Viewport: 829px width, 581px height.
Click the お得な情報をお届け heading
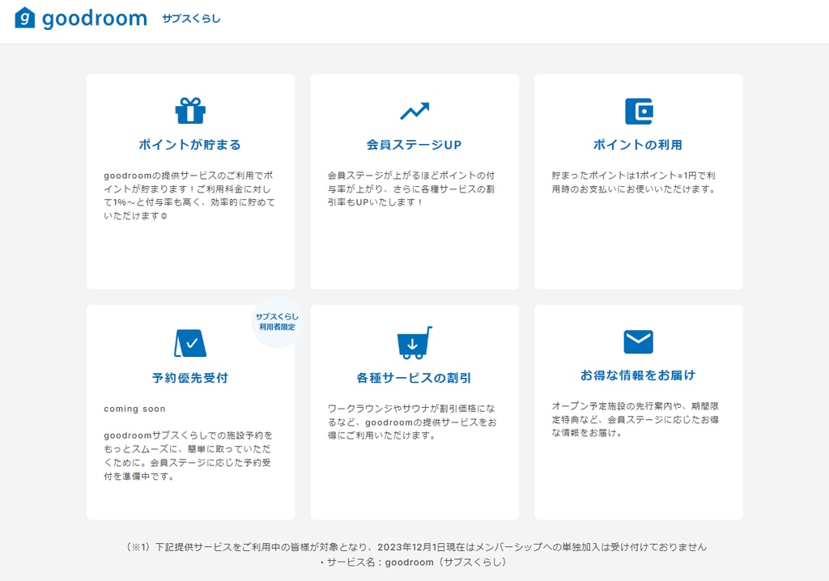coord(638,375)
